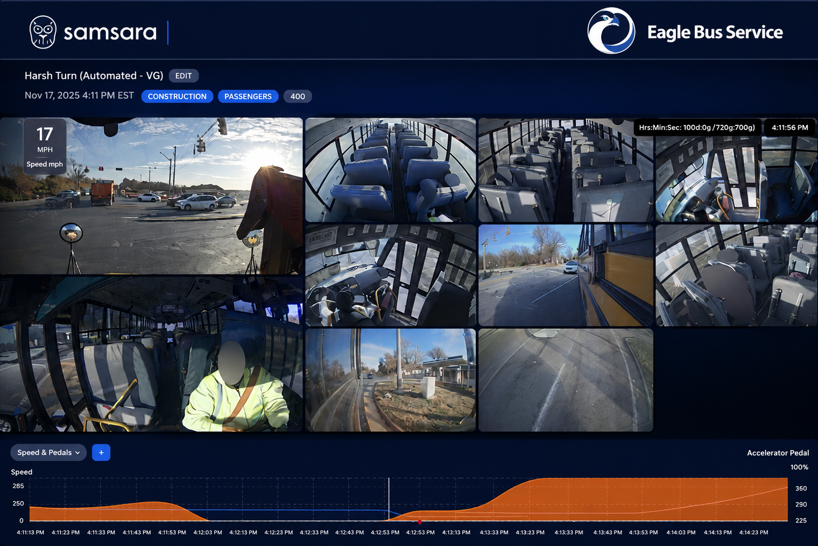Click the Hrs:Min:Sec overlay label
Screen dimensions: 818x546
coord(697,127)
